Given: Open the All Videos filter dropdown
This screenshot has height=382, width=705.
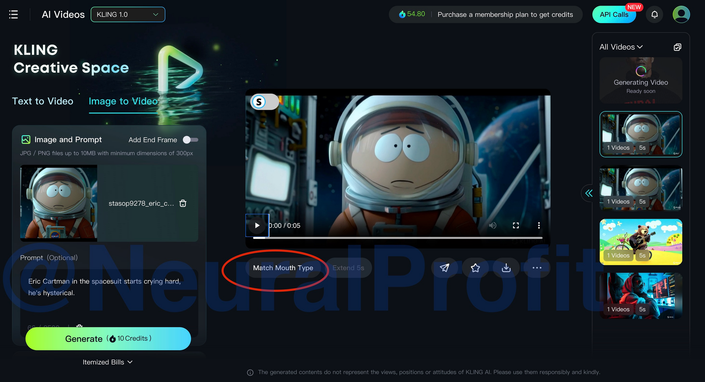Looking at the screenshot, I should [x=621, y=47].
